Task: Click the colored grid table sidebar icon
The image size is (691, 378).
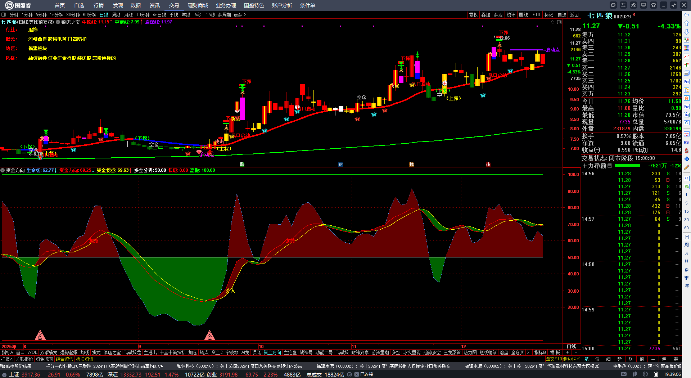Action: click(687, 48)
